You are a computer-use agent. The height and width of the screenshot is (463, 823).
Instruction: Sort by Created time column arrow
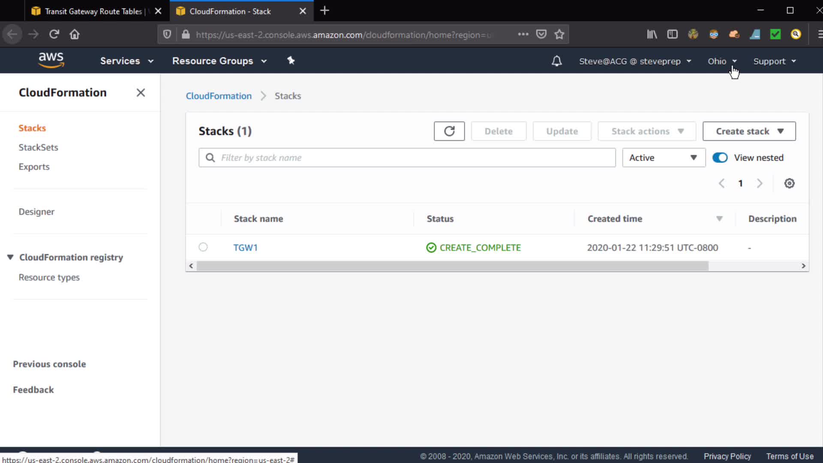click(x=719, y=219)
